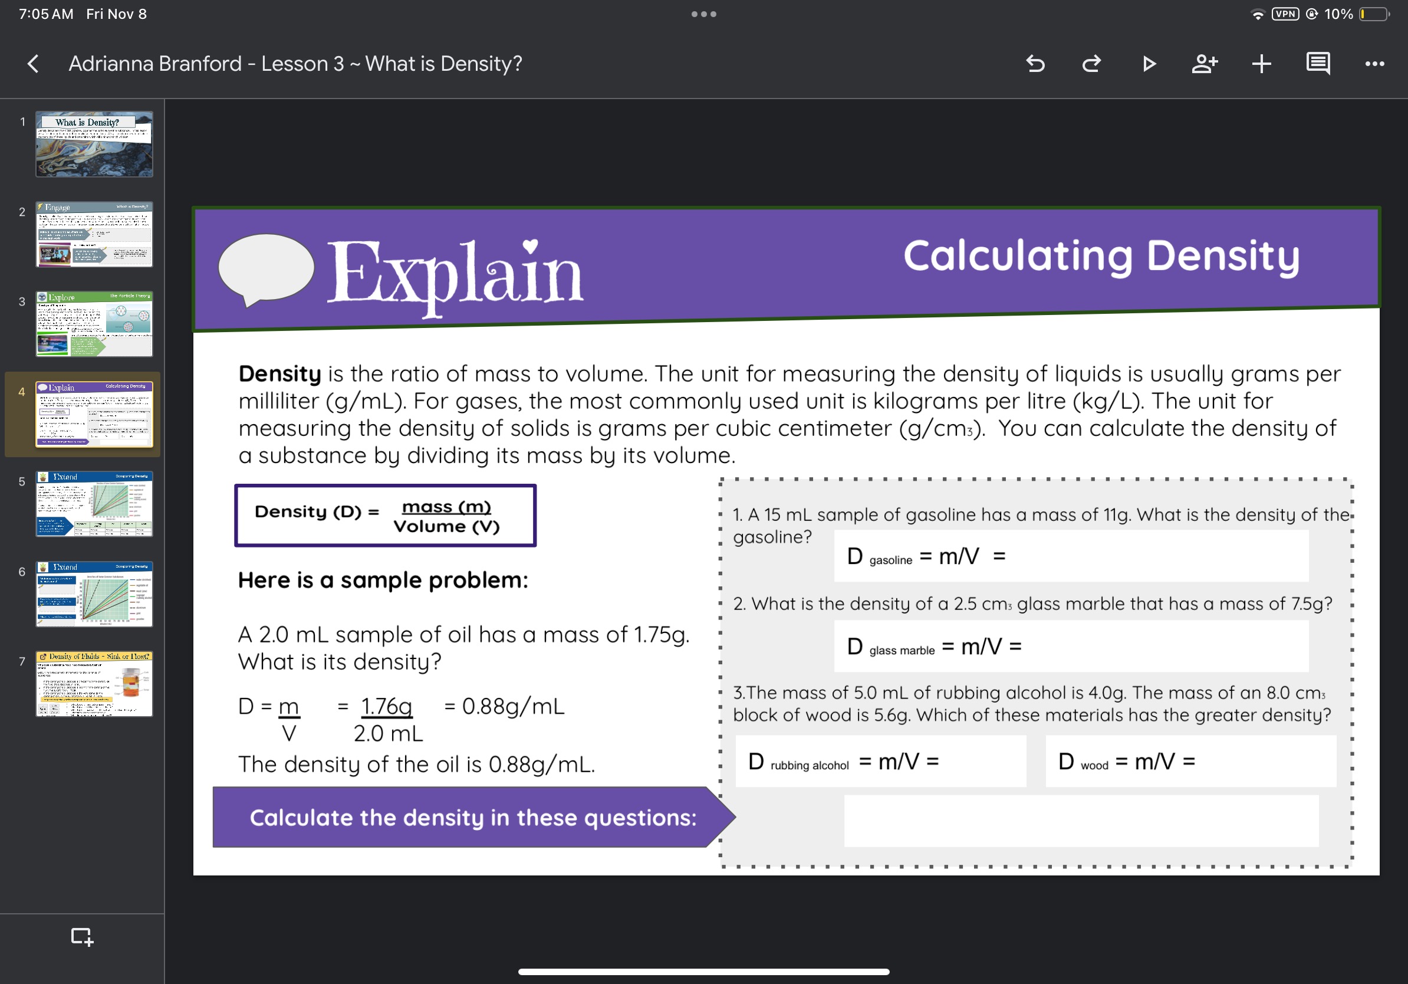Open the insert plus menu
This screenshot has width=1408, height=984.
click(1261, 64)
